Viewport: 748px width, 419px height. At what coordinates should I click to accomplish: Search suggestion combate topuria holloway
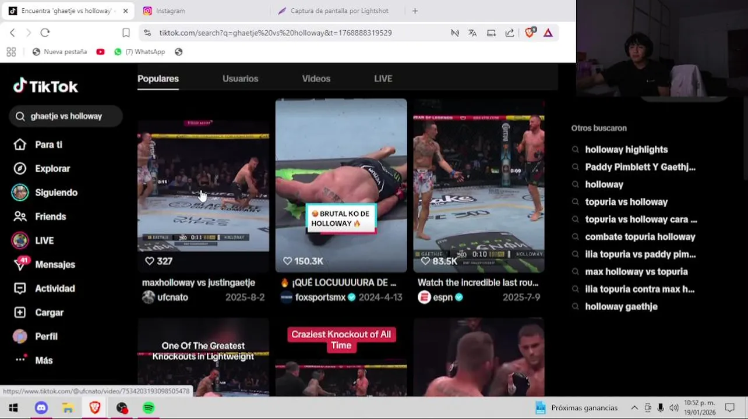640,237
